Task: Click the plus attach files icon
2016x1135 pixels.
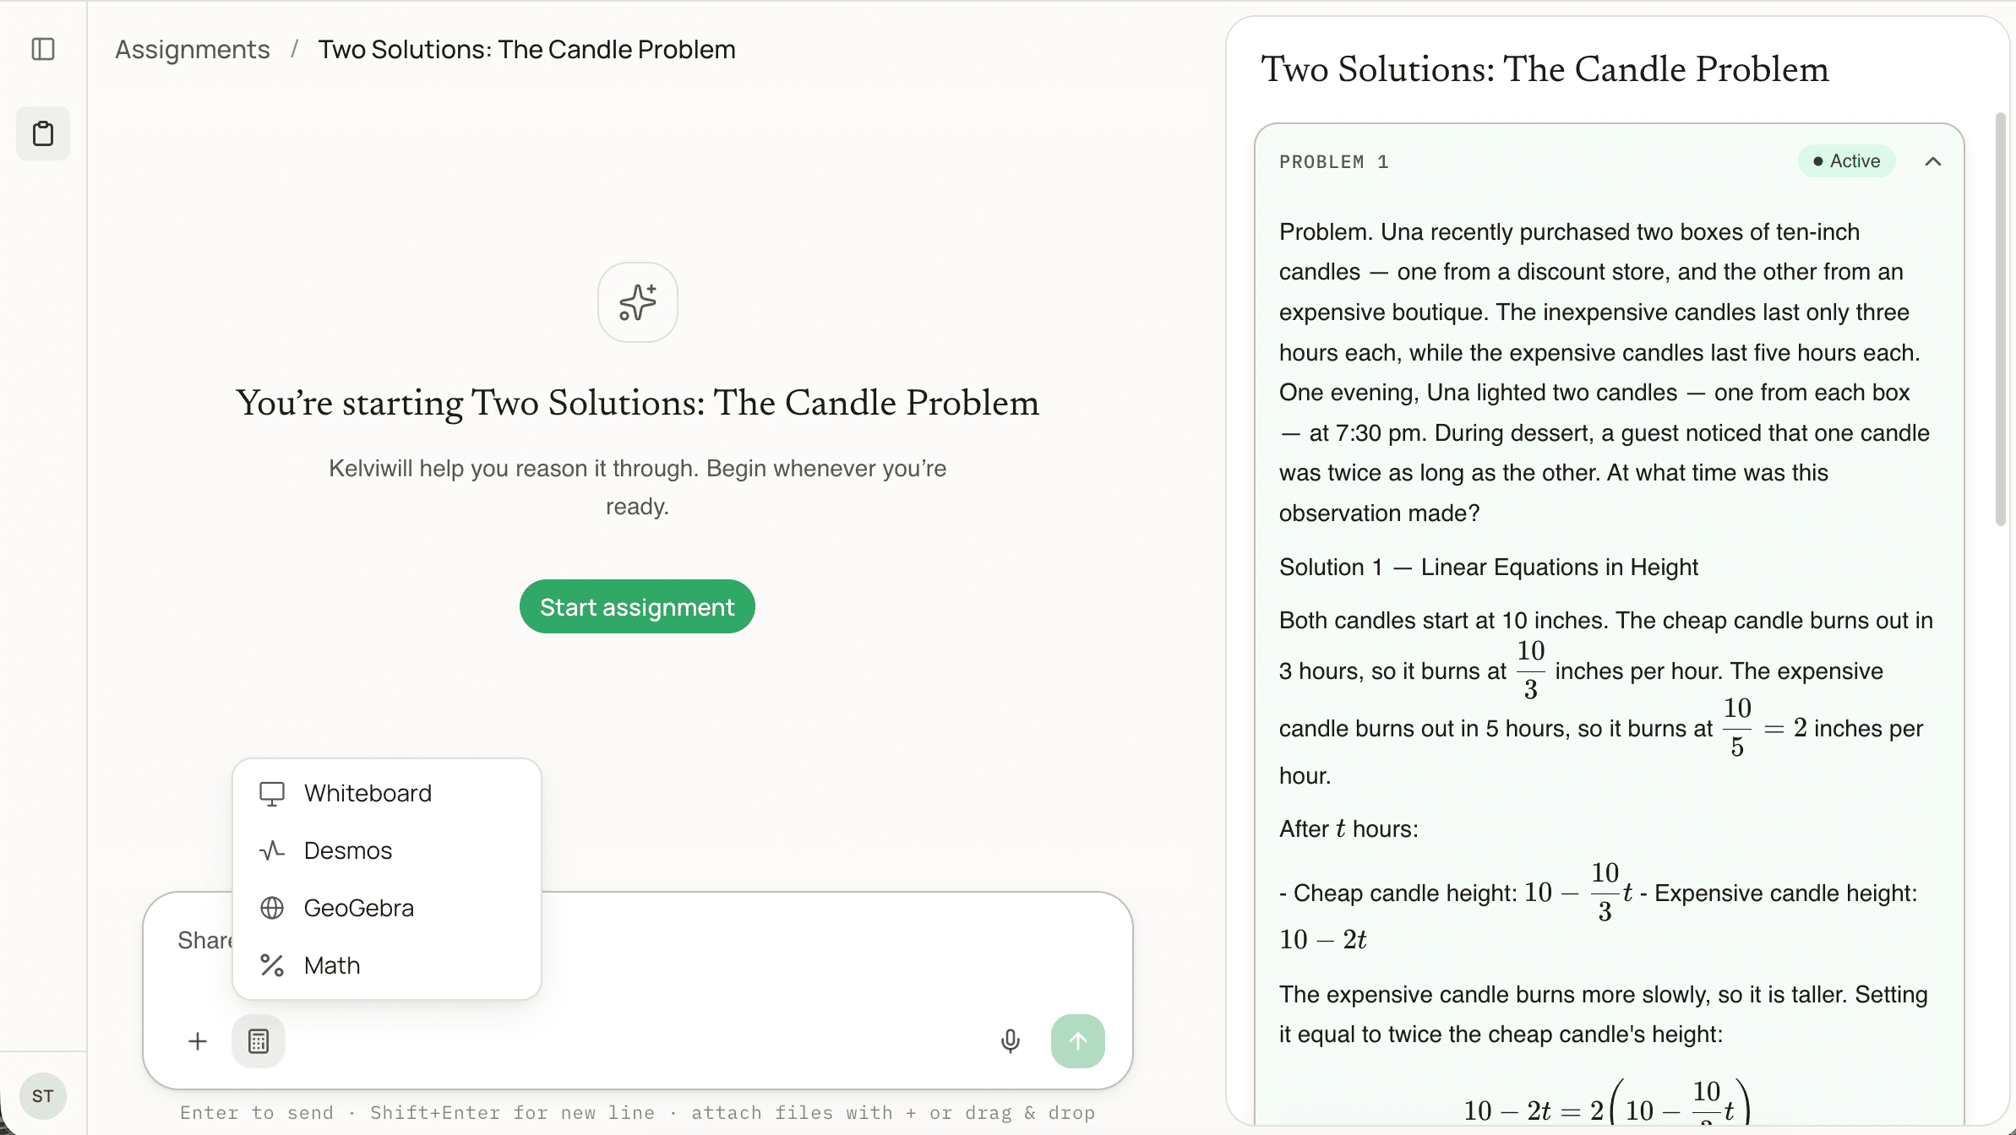Action: coord(198,1041)
